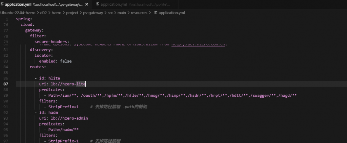
Task: Click the file icon in ps-gateway tab
Action: pyautogui.click(x=2, y=4)
